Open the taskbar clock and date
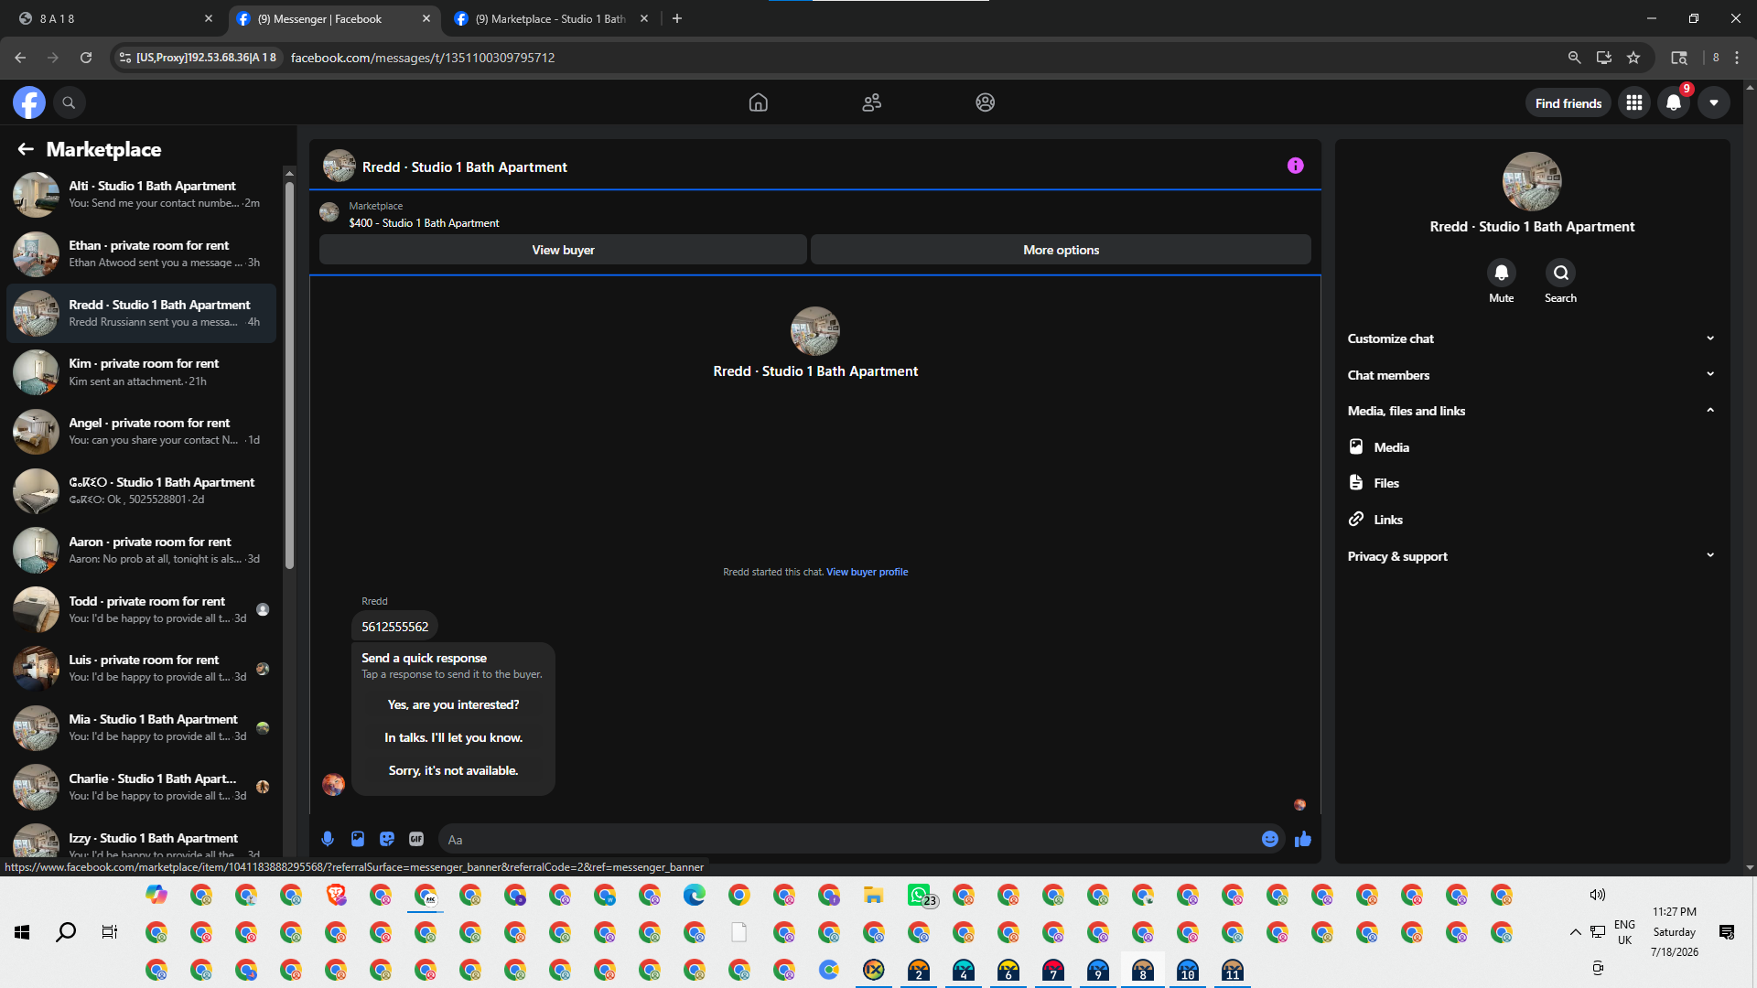Viewport: 1757px width, 988px height. 1675,932
